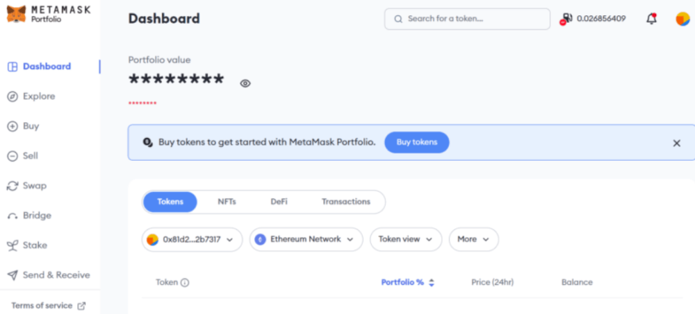The width and height of the screenshot is (695, 314).
Task: Open Explore from the compass icon
Action: pos(13,96)
